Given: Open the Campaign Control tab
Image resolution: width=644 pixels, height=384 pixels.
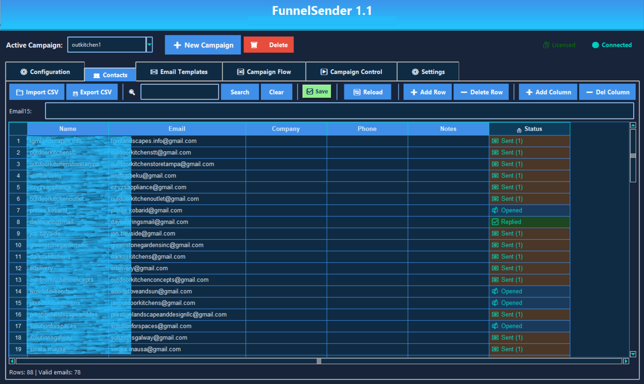Looking at the screenshot, I should 351,72.
